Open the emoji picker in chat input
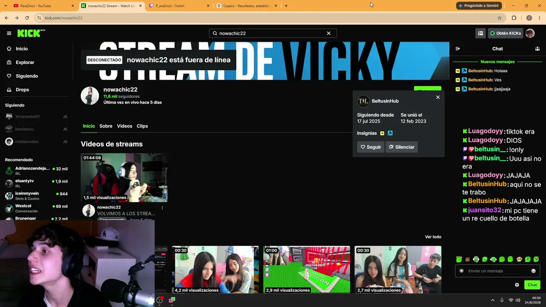546x307 pixels. (x=533, y=271)
